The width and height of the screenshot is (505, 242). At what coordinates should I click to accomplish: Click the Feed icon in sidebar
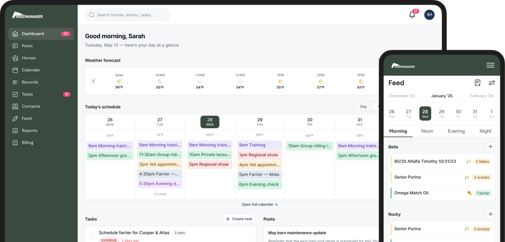(x=15, y=118)
